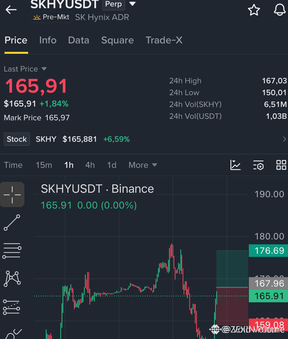Select the Time chart interval
Viewport: 288px width, 339px height.
pyautogui.click(x=13, y=165)
